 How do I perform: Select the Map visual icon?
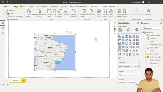119,47
